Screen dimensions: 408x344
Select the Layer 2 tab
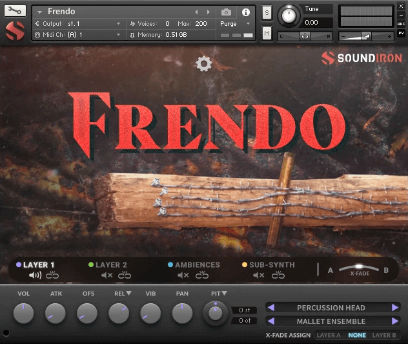pos(111,264)
